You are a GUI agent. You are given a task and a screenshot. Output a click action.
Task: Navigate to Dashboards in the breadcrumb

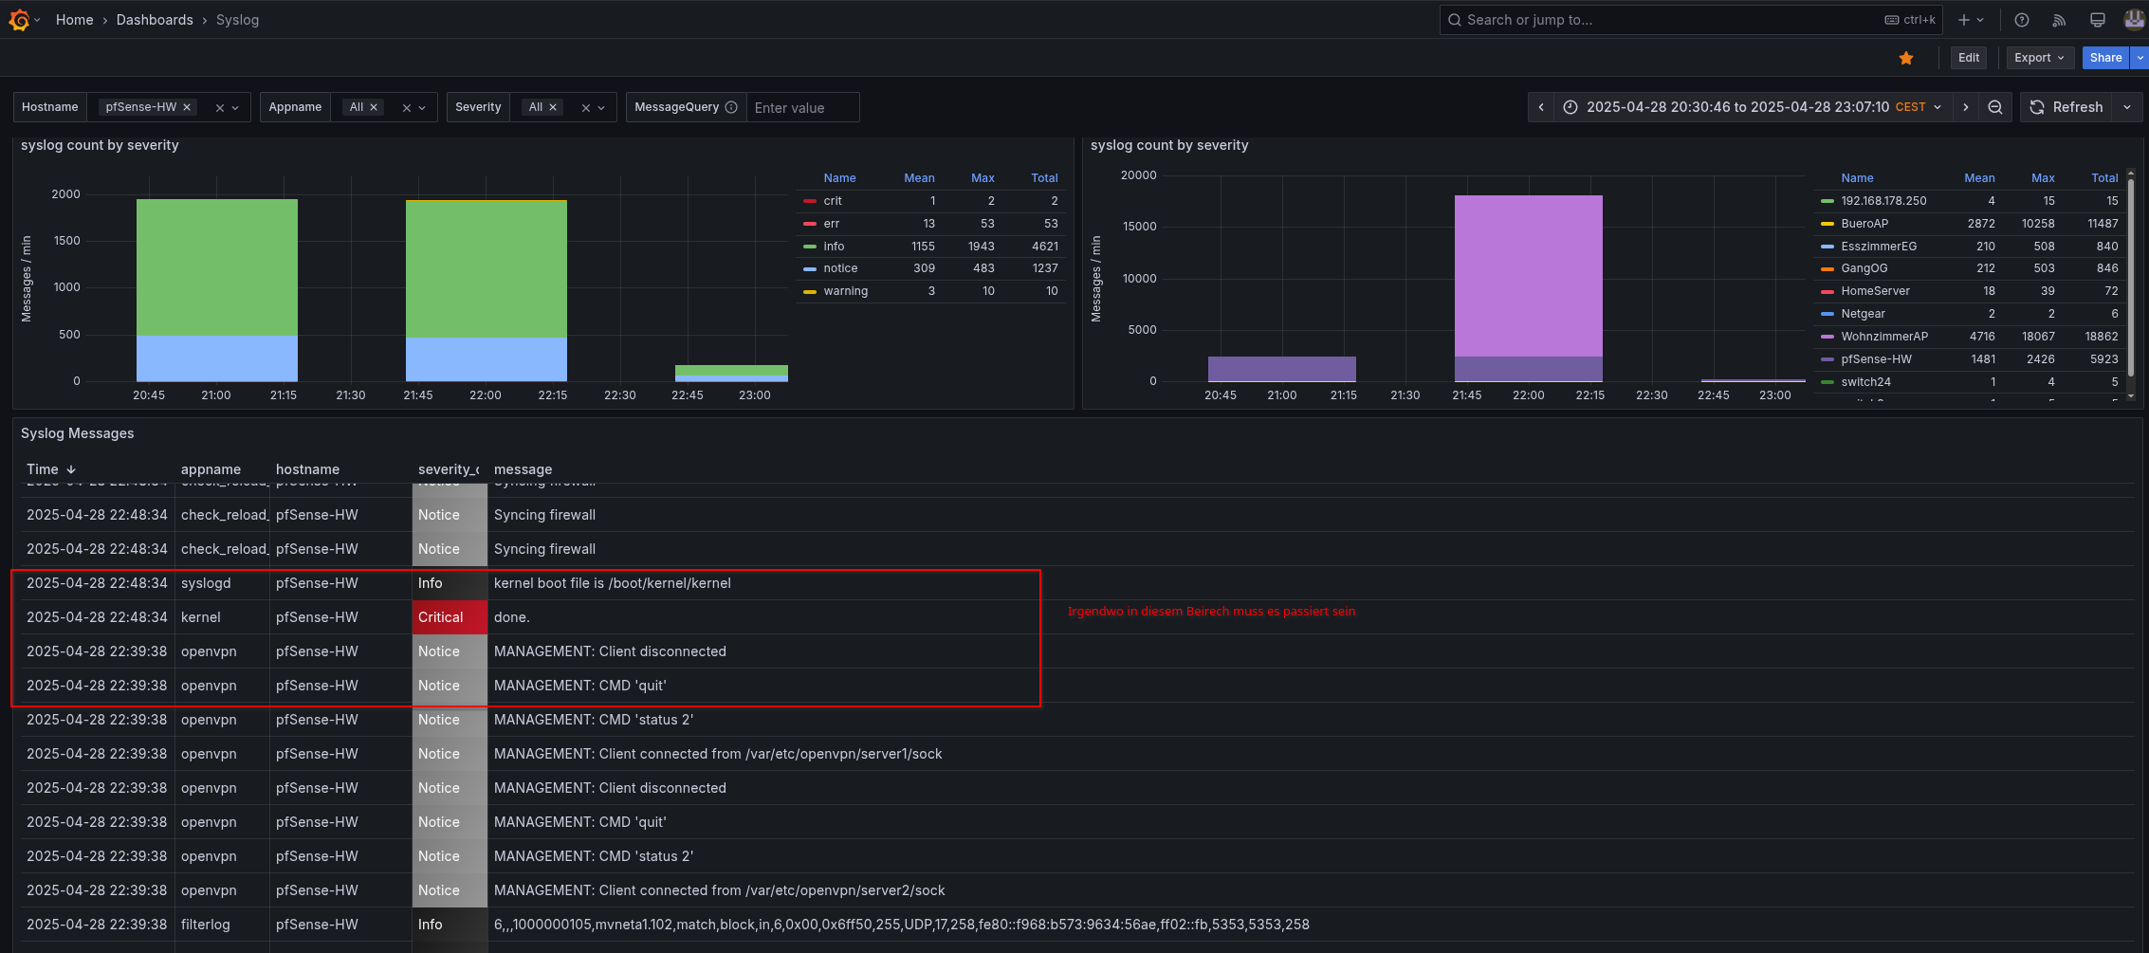(155, 20)
